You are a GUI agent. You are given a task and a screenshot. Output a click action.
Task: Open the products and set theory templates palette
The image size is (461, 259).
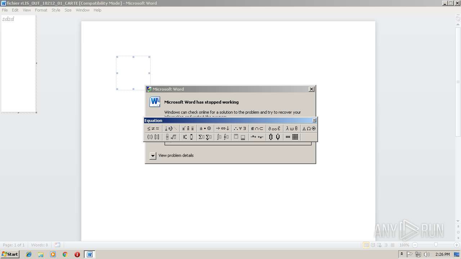(x=274, y=137)
